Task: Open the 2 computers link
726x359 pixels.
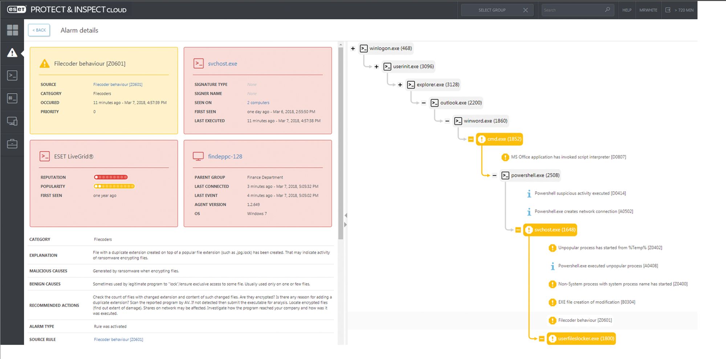Action: click(258, 102)
